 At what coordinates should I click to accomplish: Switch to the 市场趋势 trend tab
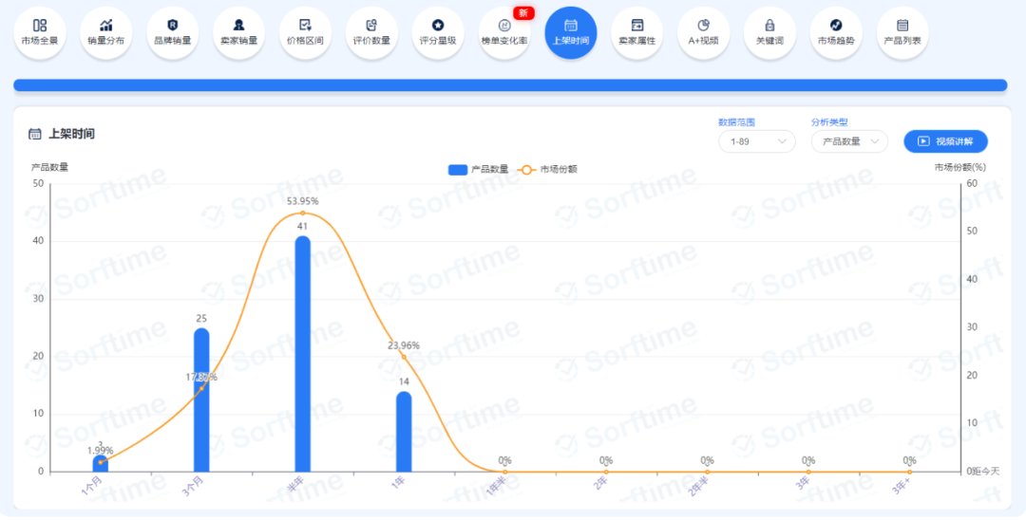[836, 33]
